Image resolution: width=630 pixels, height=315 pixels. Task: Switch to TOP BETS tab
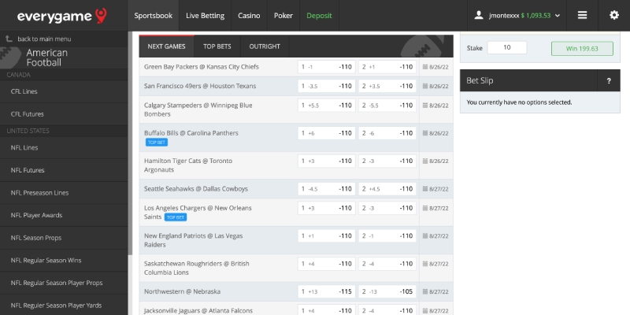217,46
